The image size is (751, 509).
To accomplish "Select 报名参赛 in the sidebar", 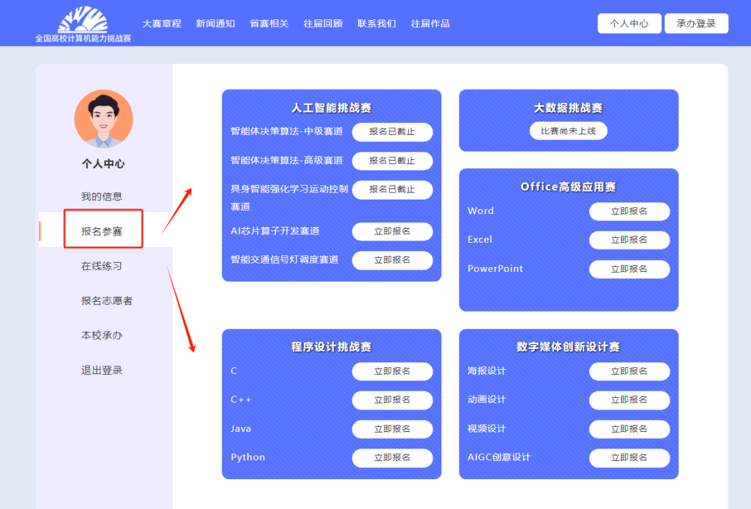I will pyautogui.click(x=102, y=232).
